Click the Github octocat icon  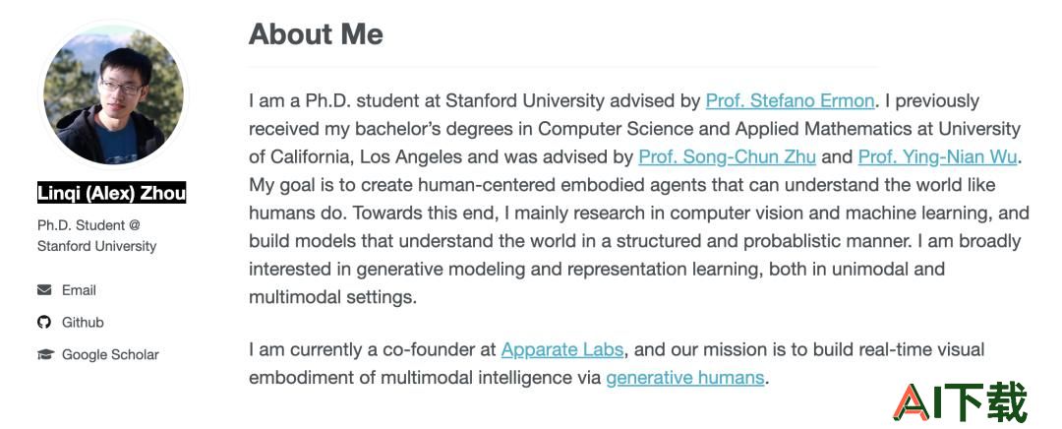tap(44, 322)
